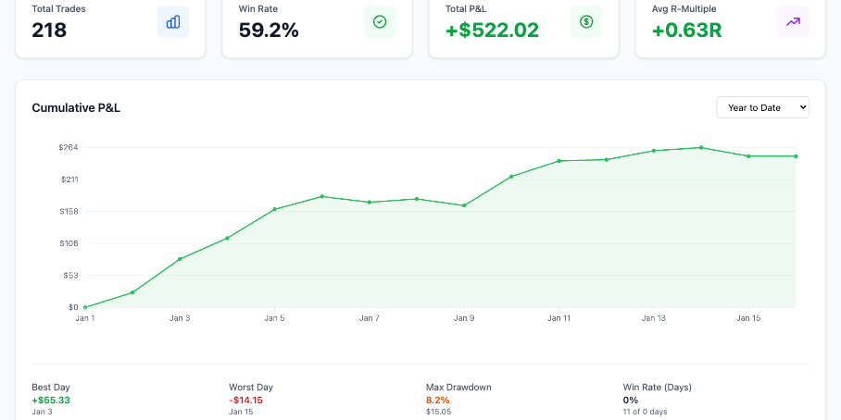841x420 pixels.
Task: Click the Win Rate (Days) 0% value
Action: pos(631,401)
